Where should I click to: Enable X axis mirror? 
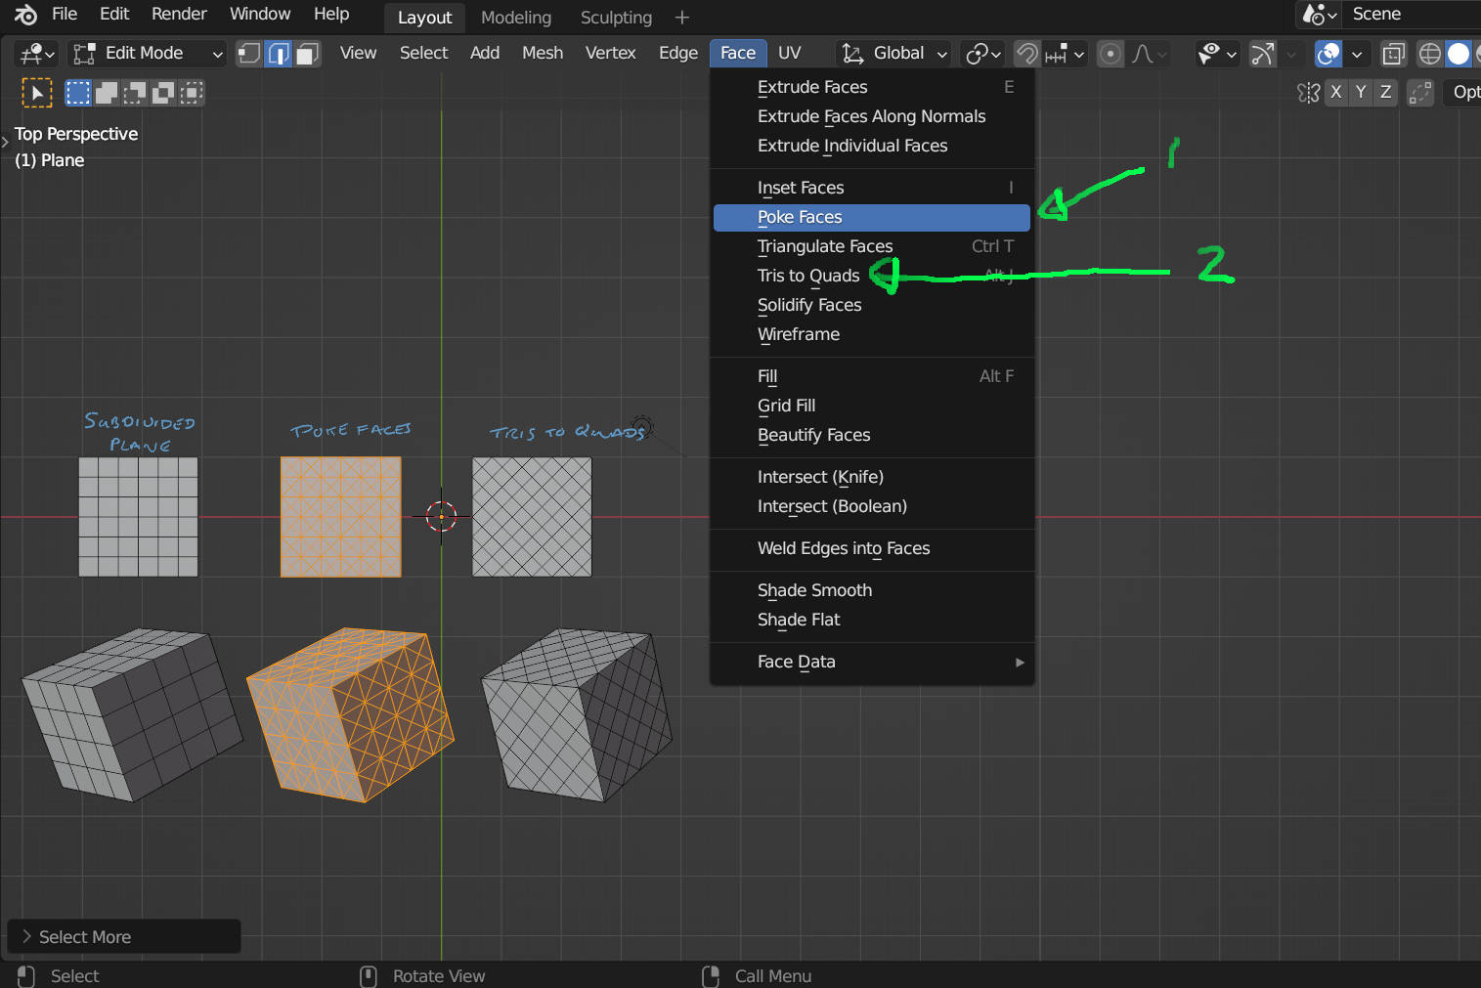point(1335,92)
